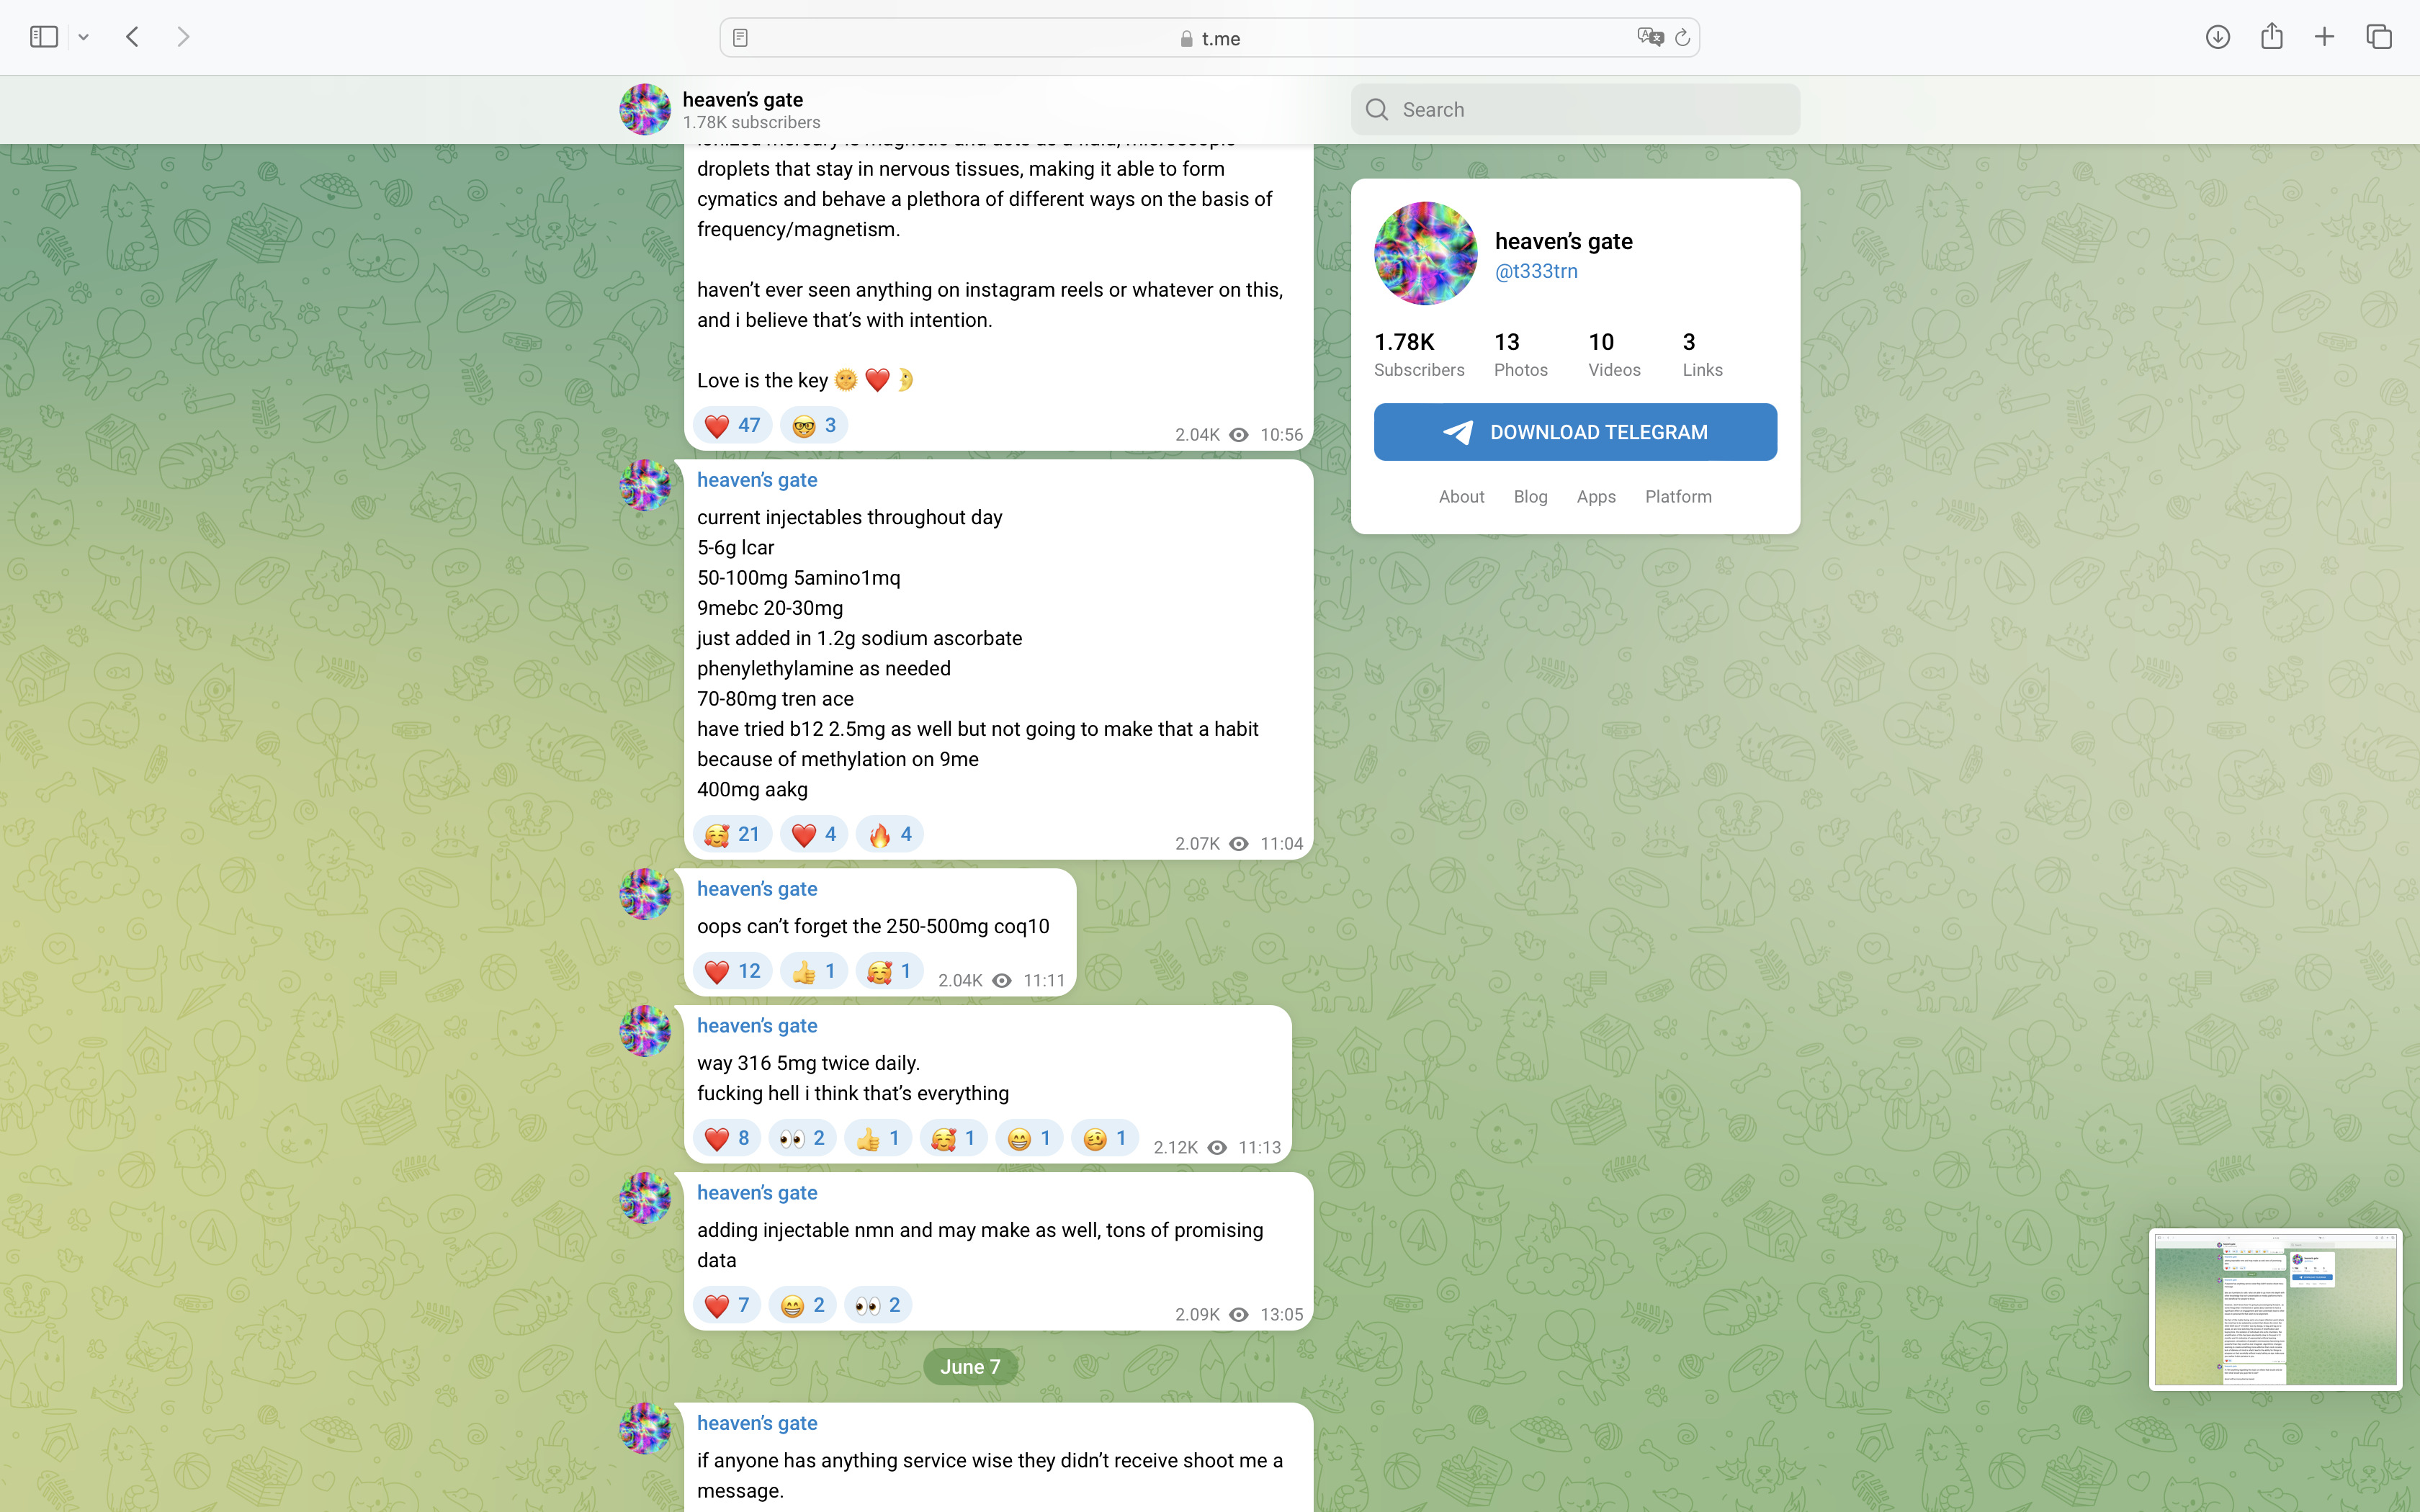Click the 1.78K Subscribers counter
Image resolution: width=2420 pixels, height=1512 pixels.
[1418, 355]
